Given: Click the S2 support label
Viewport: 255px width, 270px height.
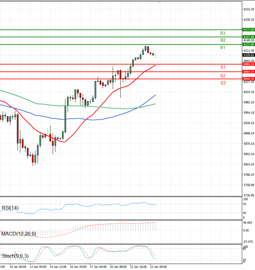Looking at the screenshot, I should pyautogui.click(x=223, y=76).
